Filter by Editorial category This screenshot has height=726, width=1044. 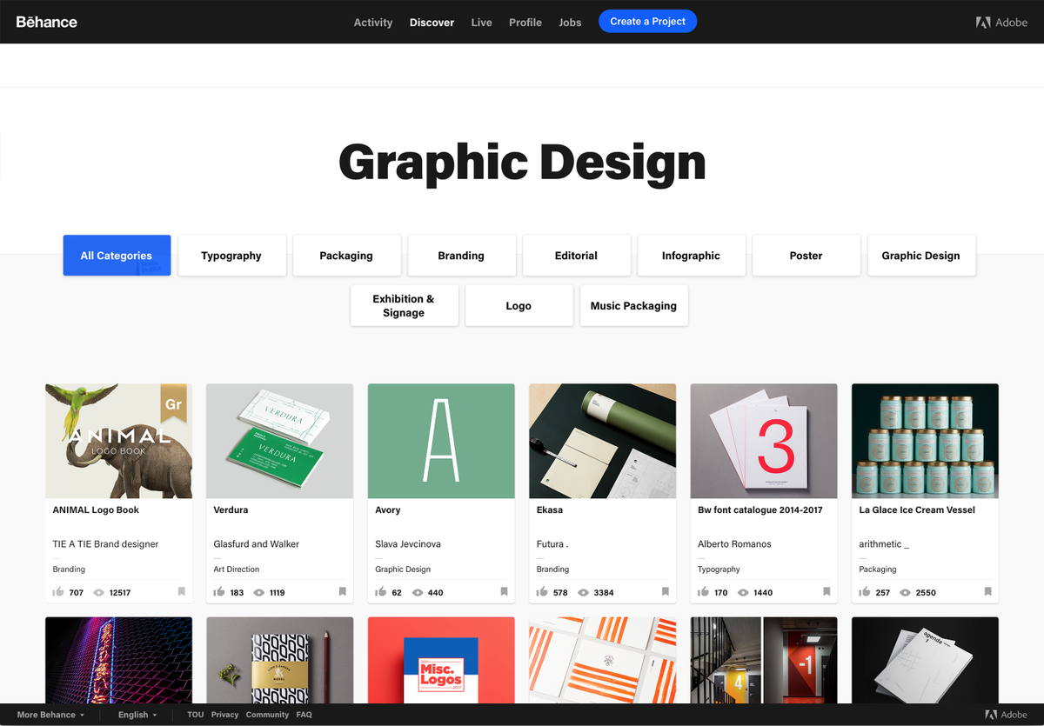pyautogui.click(x=576, y=256)
